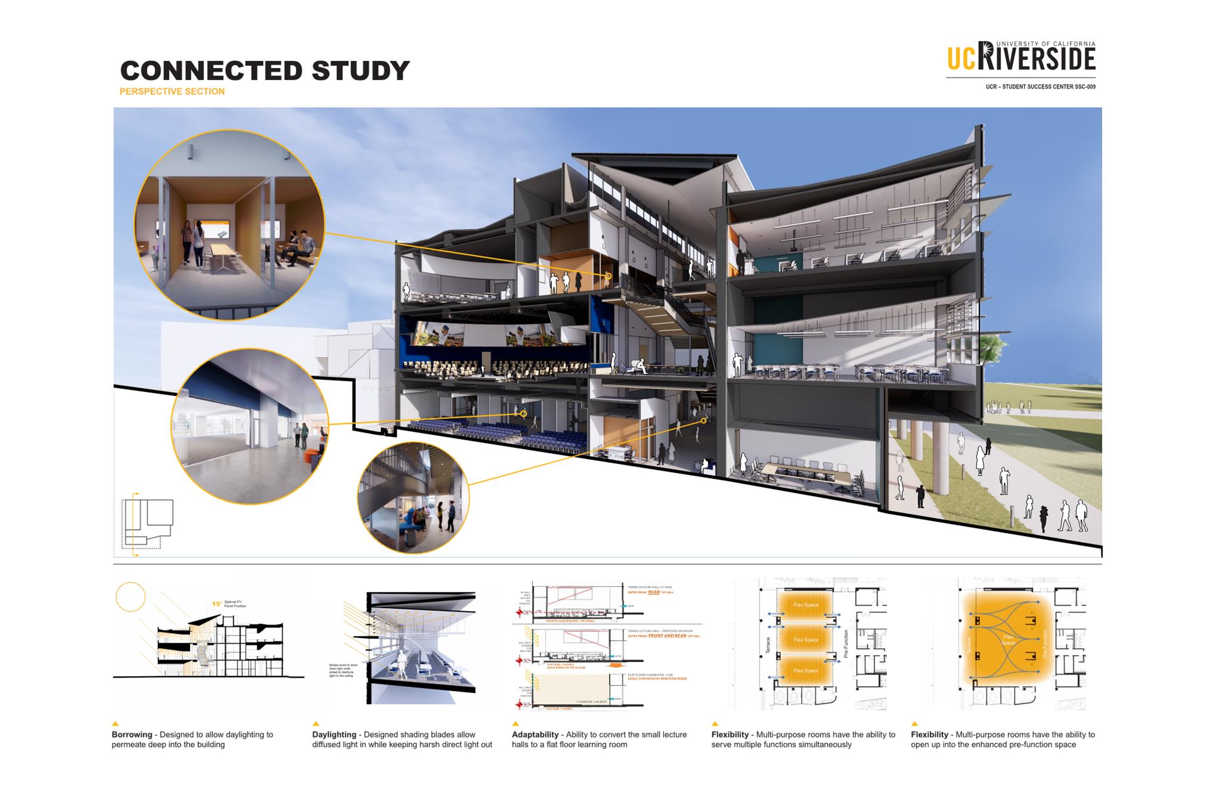The image size is (1216, 787).
Task: Open the circular corridor interior render
Action: [x=250, y=427]
